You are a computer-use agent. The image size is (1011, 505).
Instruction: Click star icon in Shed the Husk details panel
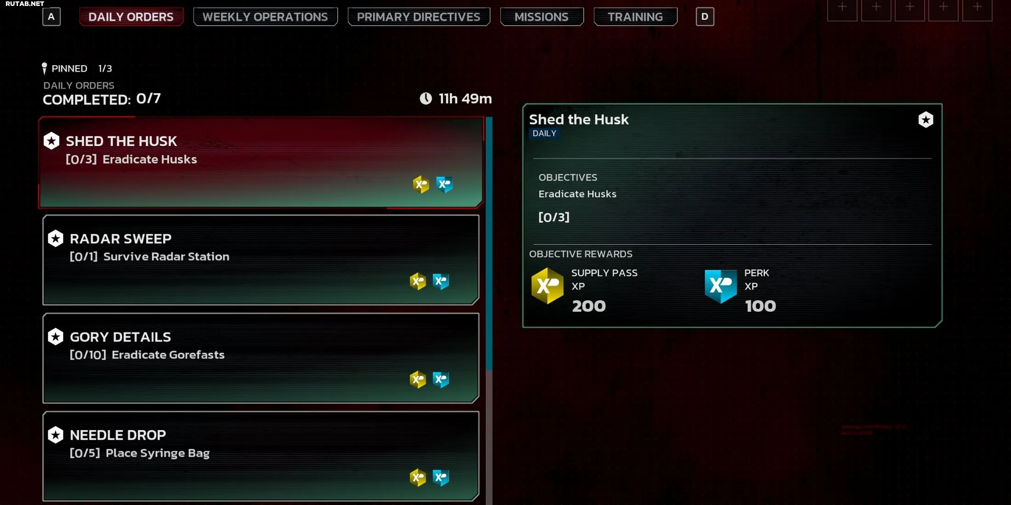926,120
